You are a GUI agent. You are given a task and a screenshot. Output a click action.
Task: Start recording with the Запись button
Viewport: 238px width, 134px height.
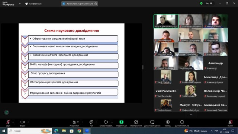point(168,123)
